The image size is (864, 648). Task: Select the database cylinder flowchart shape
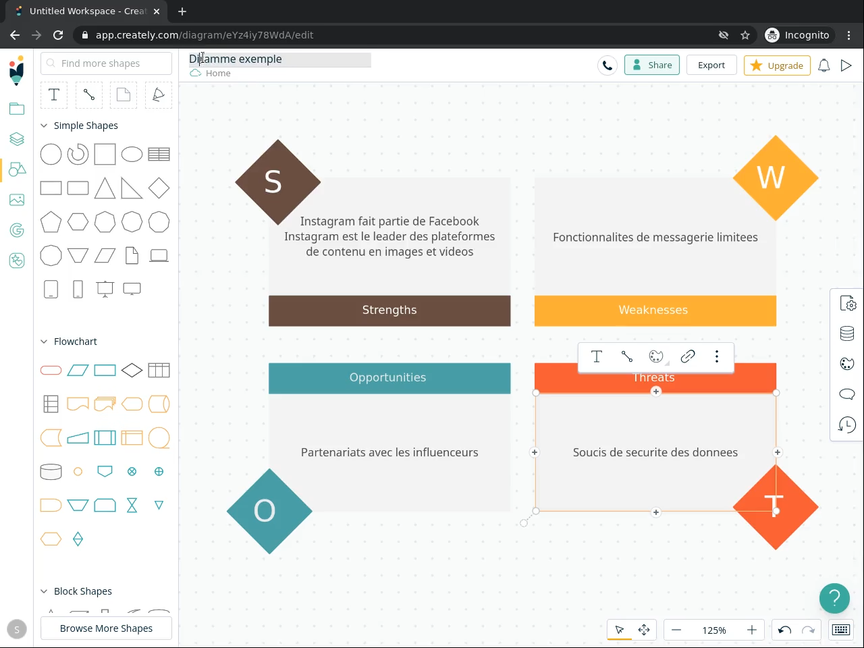[51, 472]
